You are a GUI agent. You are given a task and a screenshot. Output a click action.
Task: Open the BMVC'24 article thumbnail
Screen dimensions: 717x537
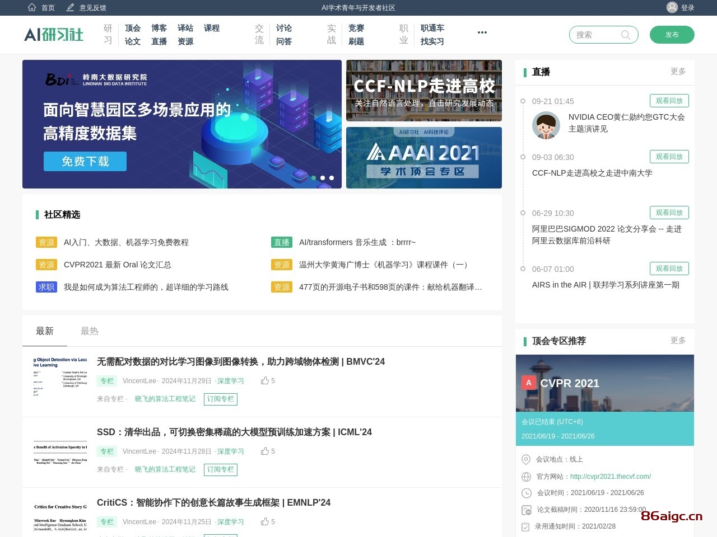coord(60,377)
